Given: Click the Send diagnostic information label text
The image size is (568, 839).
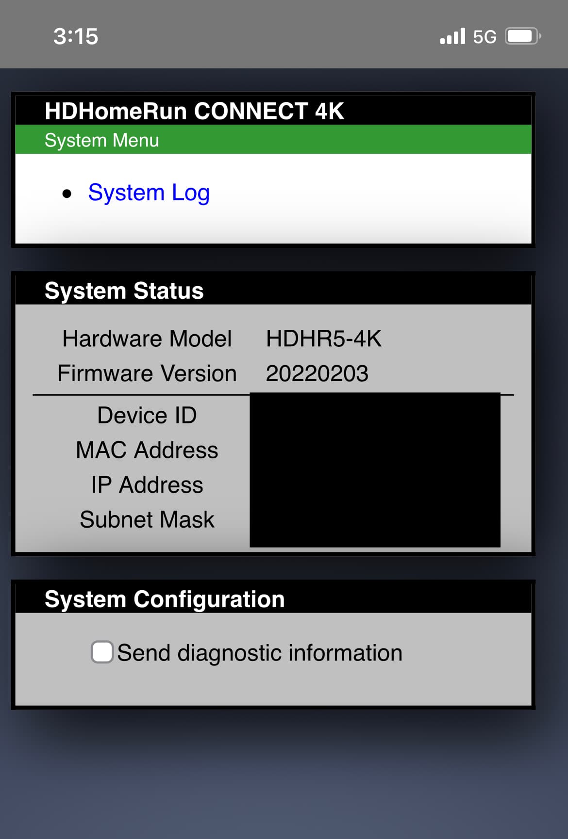Looking at the screenshot, I should click(x=260, y=653).
